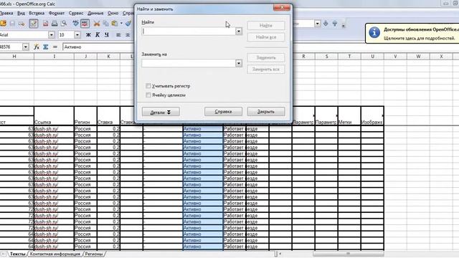Export directly as PDF icon
The width and height of the screenshot is (459, 258).
(46, 24)
